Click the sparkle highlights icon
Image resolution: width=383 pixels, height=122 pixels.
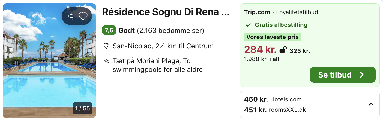tap(106, 61)
